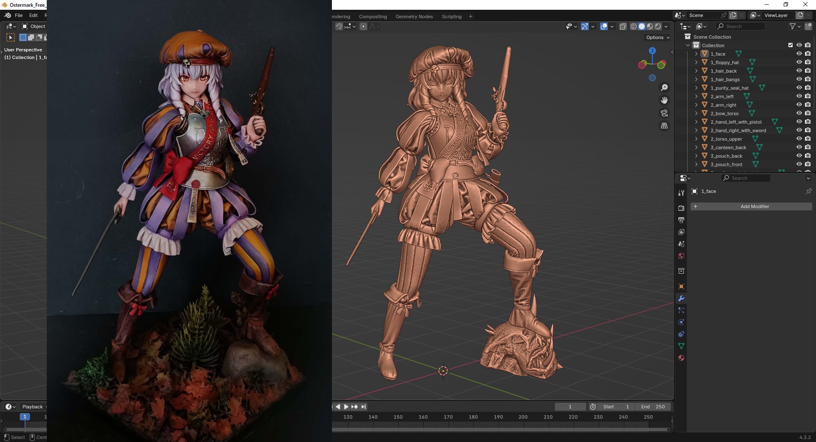The image size is (816, 442).
Task: Disable rendering for the 2_arm_left object
Action: (x=807, y=96)
